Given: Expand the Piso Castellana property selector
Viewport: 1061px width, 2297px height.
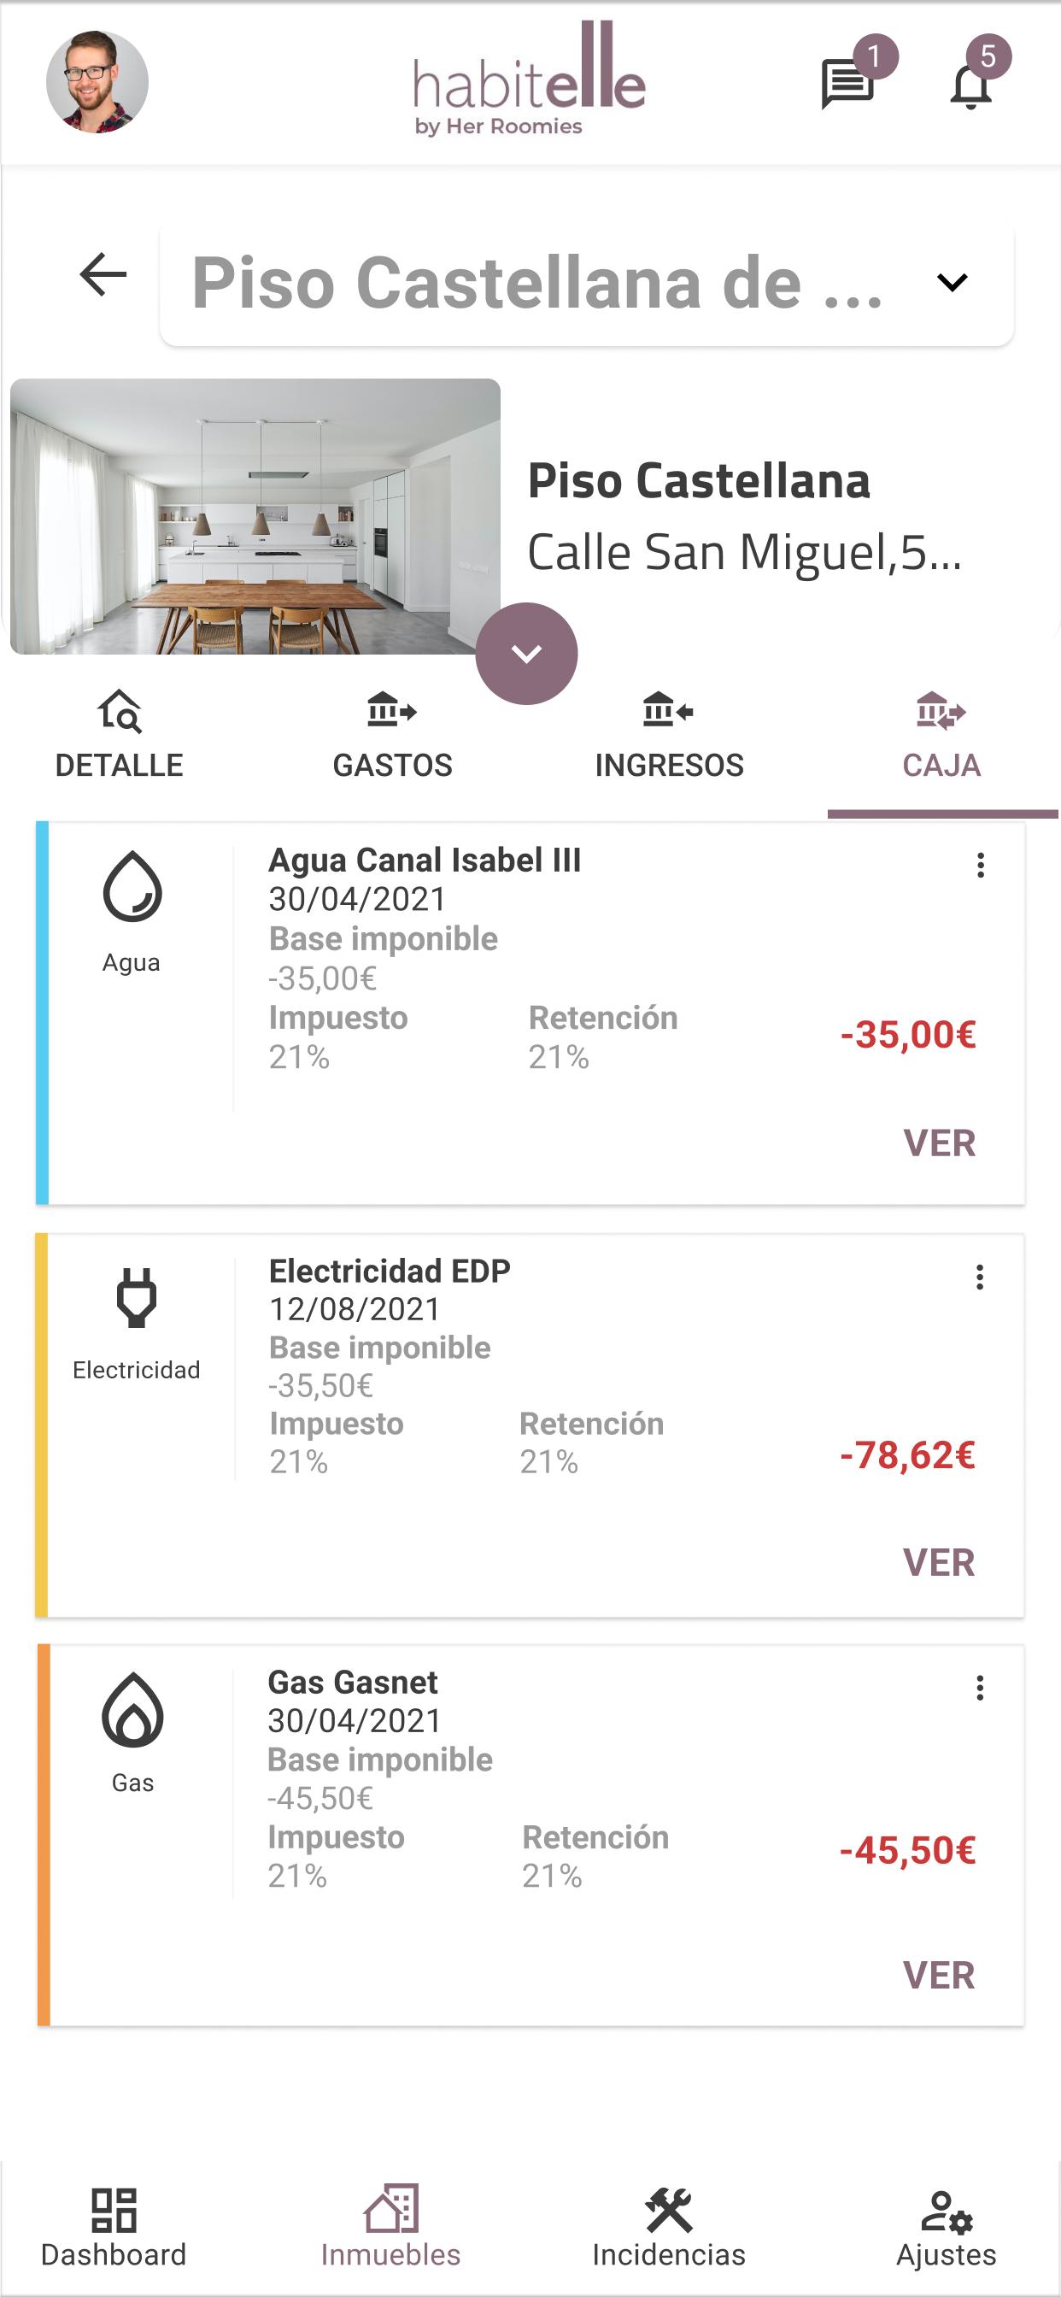Looking at the screenshot, I should 587,284.
